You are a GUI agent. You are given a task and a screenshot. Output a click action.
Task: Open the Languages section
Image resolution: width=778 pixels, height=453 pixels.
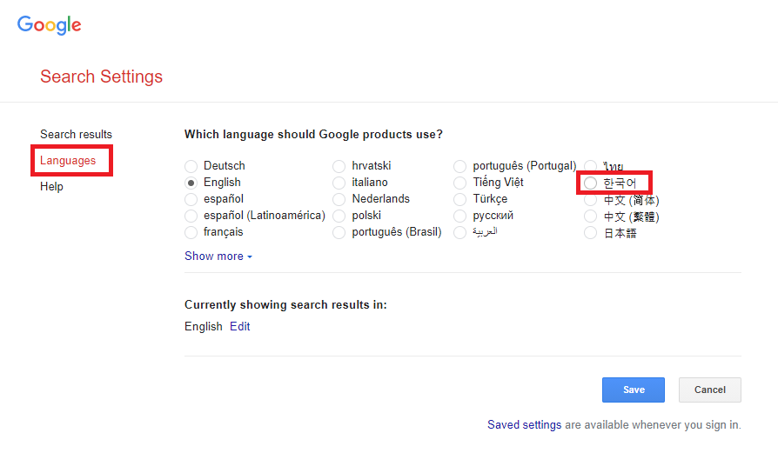pyautogui.click(x=68, y=161)
